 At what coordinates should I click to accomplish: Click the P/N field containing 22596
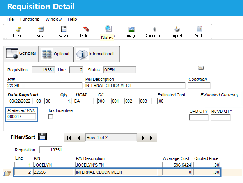click(44, 85)
